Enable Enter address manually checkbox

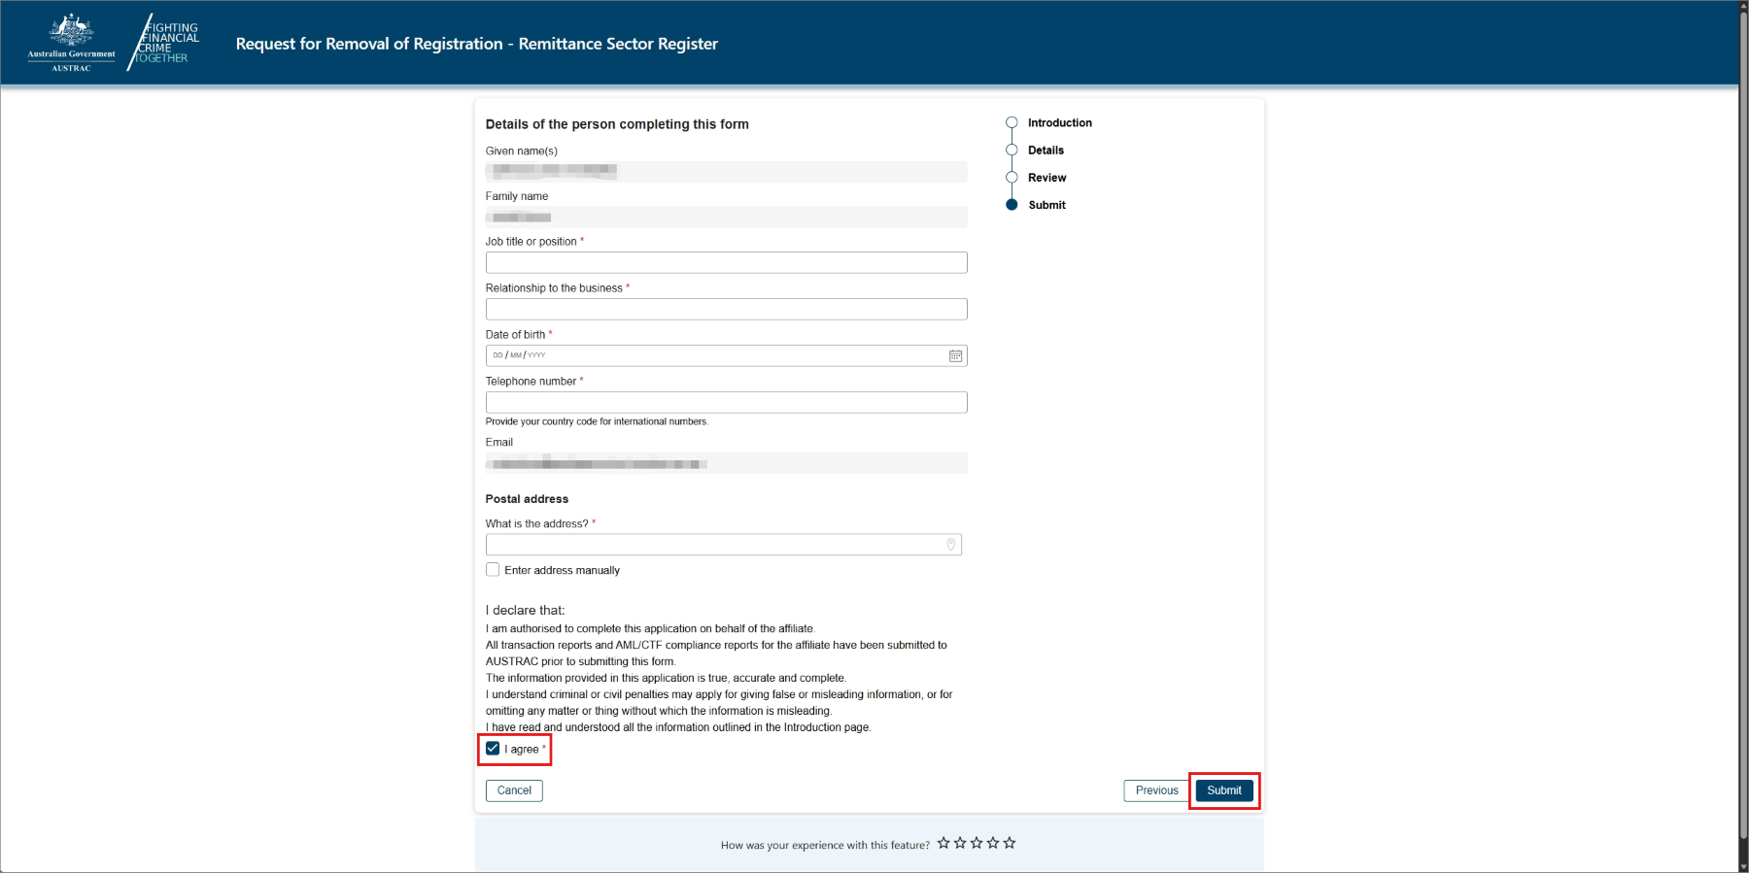coord(493,570)
